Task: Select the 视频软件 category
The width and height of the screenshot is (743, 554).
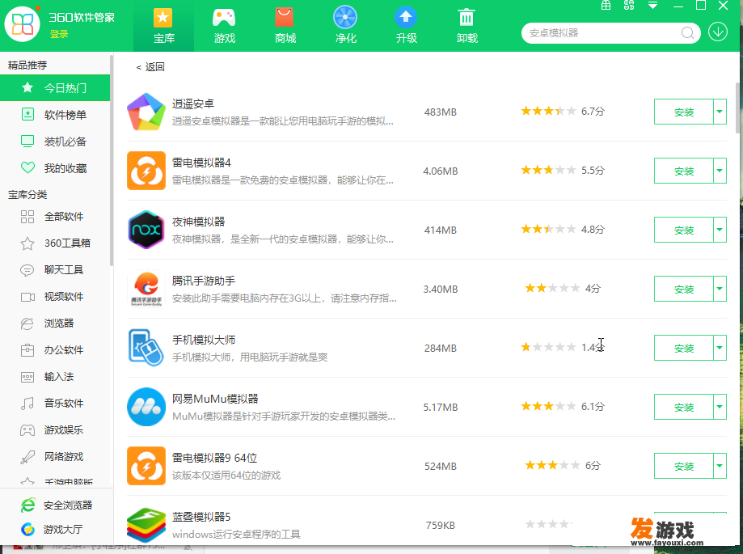Action: [x=55, y=297]
